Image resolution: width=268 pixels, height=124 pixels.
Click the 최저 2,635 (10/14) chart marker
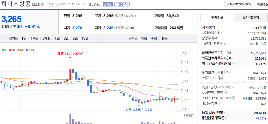[139, 110]
